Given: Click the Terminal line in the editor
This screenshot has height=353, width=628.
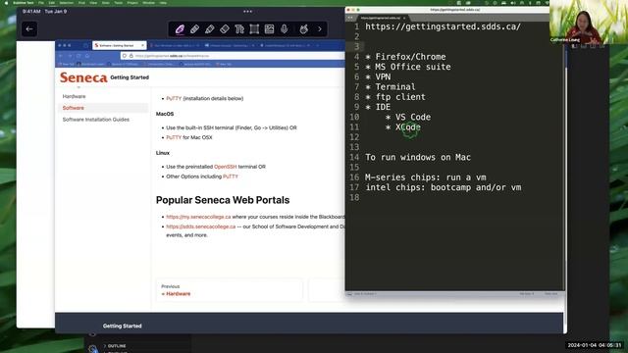Looking at the screenshot, I should coord(391,87).
